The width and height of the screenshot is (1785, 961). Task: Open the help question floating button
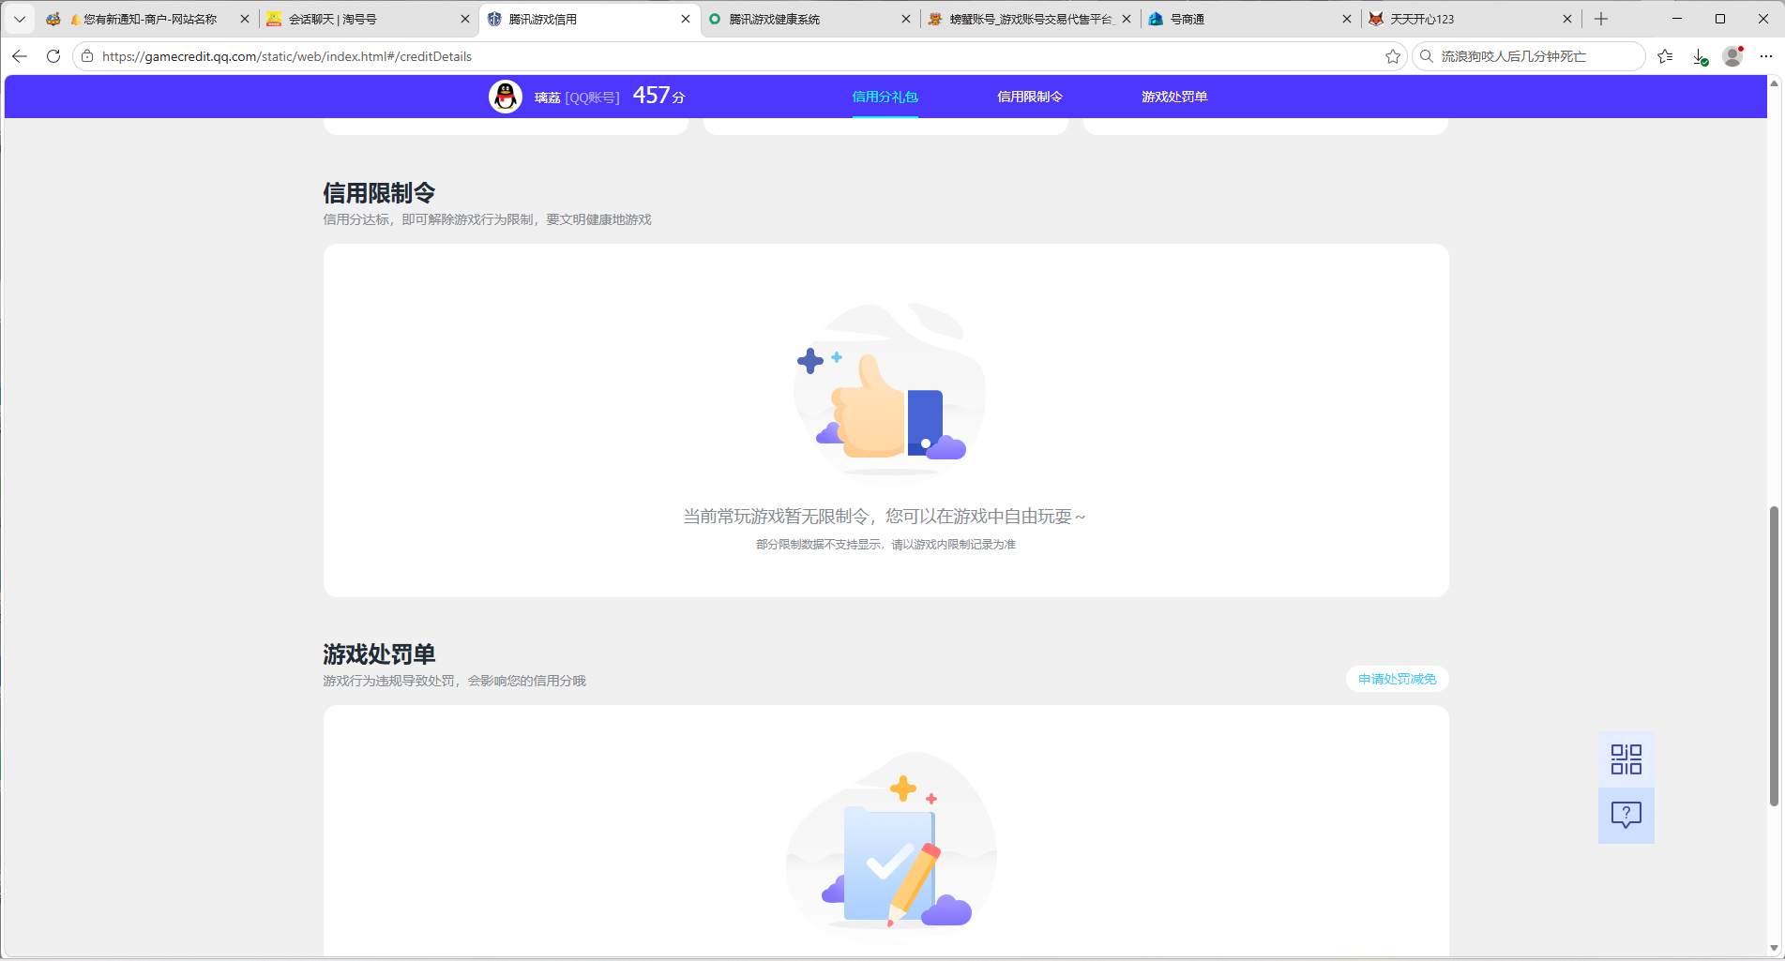(1626, 816)
